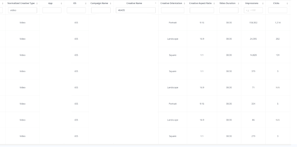This screenshot has width=297, height=147.
Task: Click the Creative Orientation filter box
Action: tap(173, 10)
